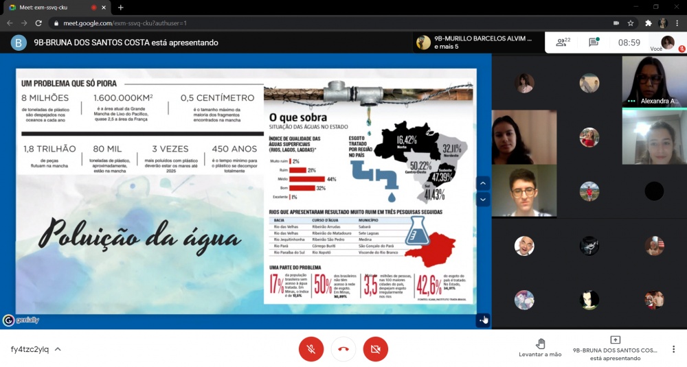Go forward in browser history
Image resolution: width=687 pixels, height=367 pixels.
click(x=24, y=23)
